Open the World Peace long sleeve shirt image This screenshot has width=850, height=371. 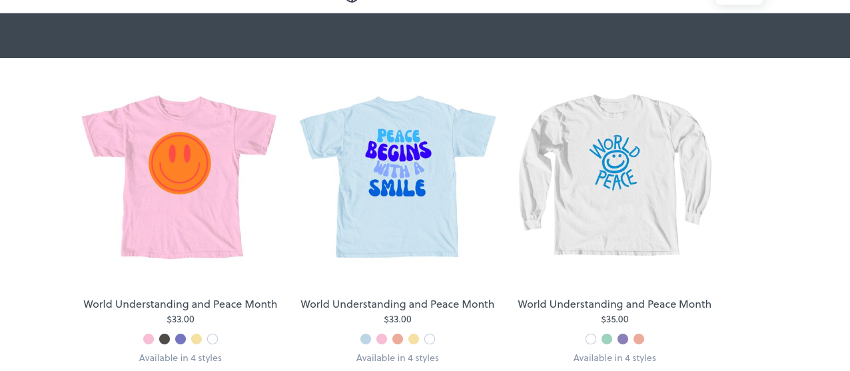pyautogui.click(x=615, y=175)
